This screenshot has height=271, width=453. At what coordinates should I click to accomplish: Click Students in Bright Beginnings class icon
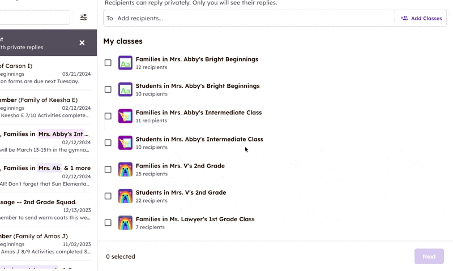[125, 89]
